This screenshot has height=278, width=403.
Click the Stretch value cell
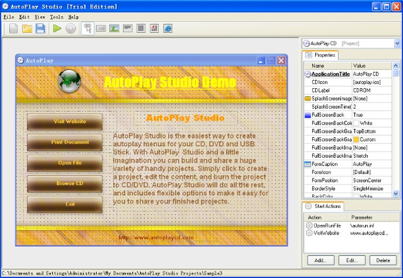coord(372,156)
